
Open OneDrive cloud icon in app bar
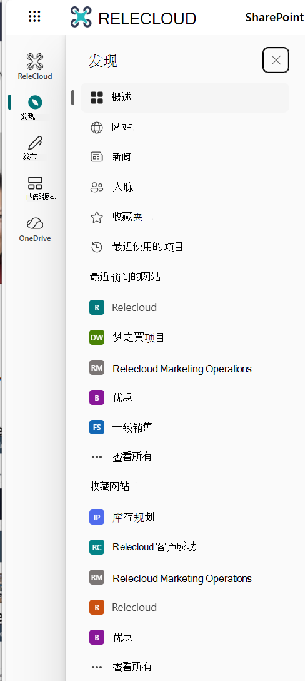click(x=35, y=223)
